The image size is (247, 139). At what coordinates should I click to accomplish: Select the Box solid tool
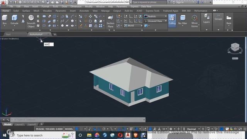(5, 19)
